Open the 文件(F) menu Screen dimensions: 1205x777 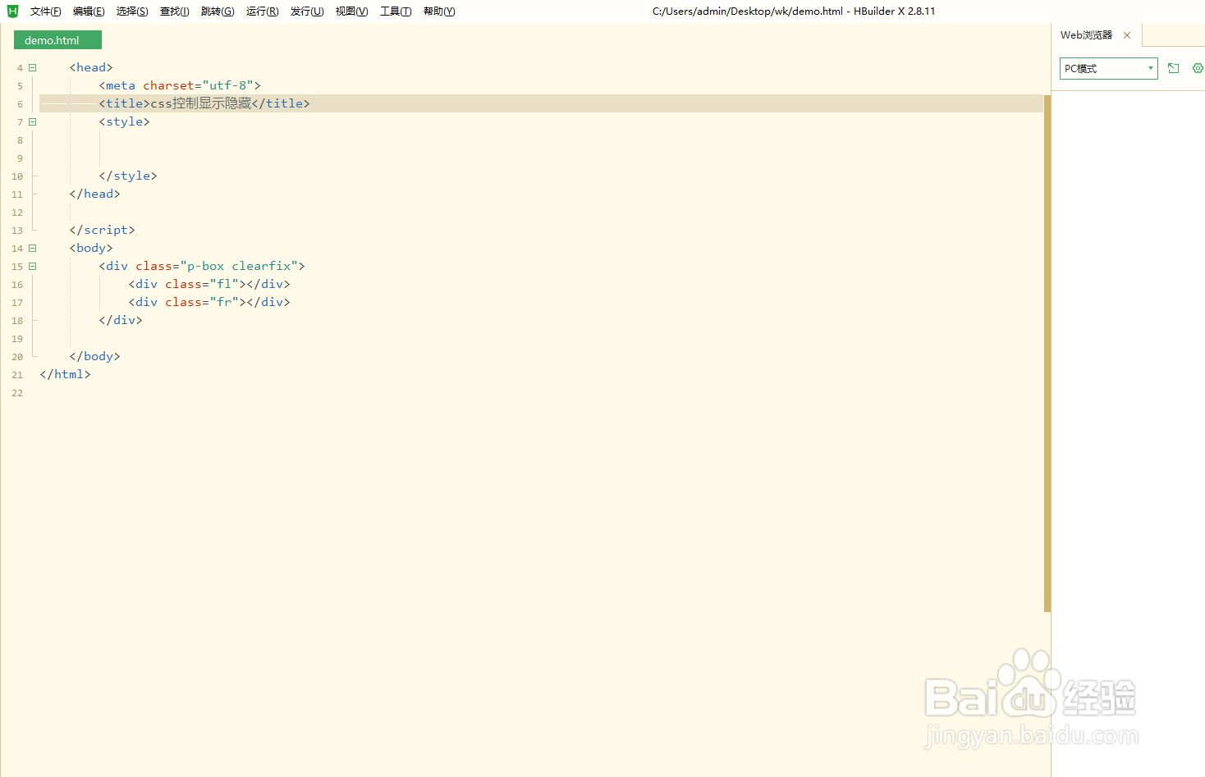click(45, 11)
